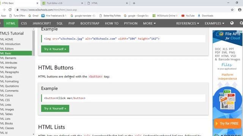243x136 pixels.
Task: Open the google - Google Search bookmark
Action: pos(136,16)
